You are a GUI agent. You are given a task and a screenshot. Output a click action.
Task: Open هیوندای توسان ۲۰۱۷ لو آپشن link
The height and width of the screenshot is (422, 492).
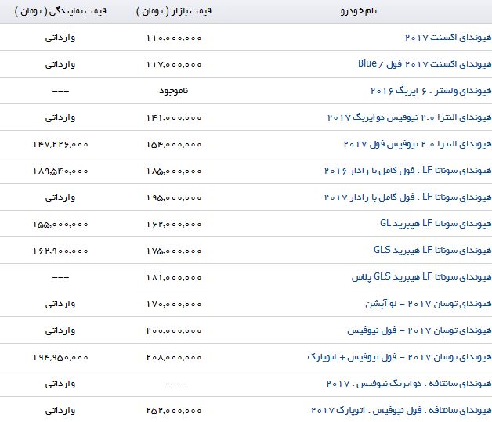tap(428, 304)
